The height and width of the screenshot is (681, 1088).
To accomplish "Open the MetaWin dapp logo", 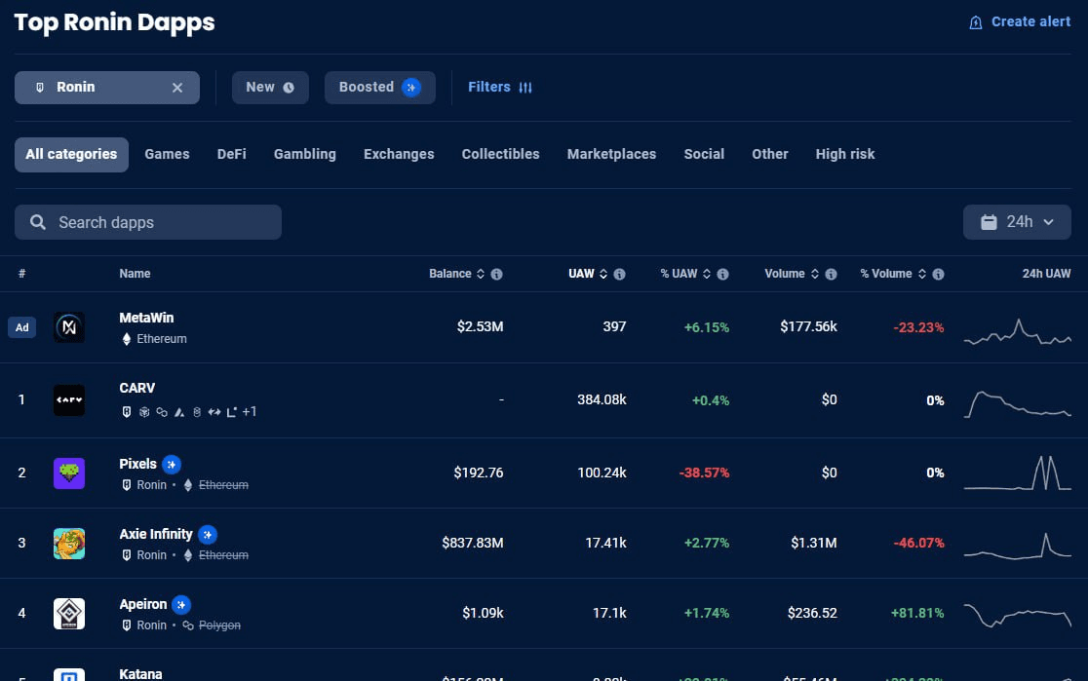I will tap(69, 327).
